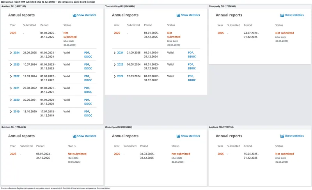Click the statistics chart icon in Companify OÜ panel
The height and width of the screenshot is (190, 312).
(282, 15)
